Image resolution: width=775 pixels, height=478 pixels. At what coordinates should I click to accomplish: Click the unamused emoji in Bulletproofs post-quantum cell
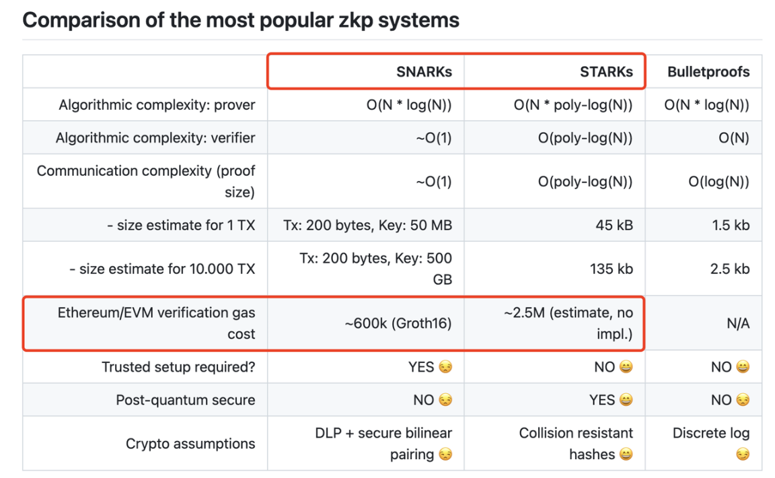click(x=743, y=400)
